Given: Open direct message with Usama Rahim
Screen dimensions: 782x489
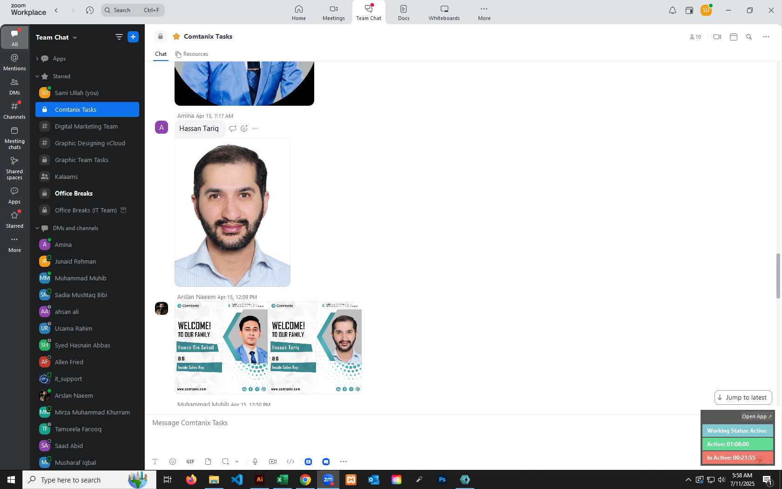Looking at the screenshot, I should tap(87, 328).
